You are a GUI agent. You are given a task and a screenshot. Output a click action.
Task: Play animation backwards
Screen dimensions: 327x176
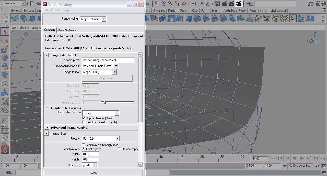294,158
